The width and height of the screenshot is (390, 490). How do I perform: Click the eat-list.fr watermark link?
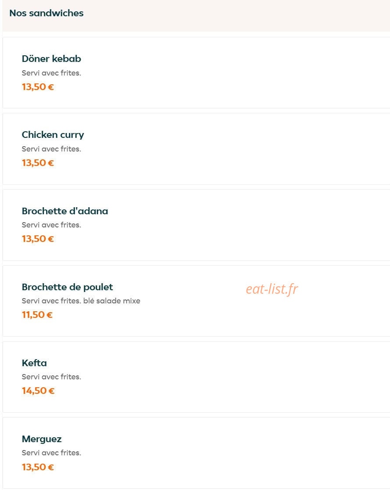click(x=272, y=289)
